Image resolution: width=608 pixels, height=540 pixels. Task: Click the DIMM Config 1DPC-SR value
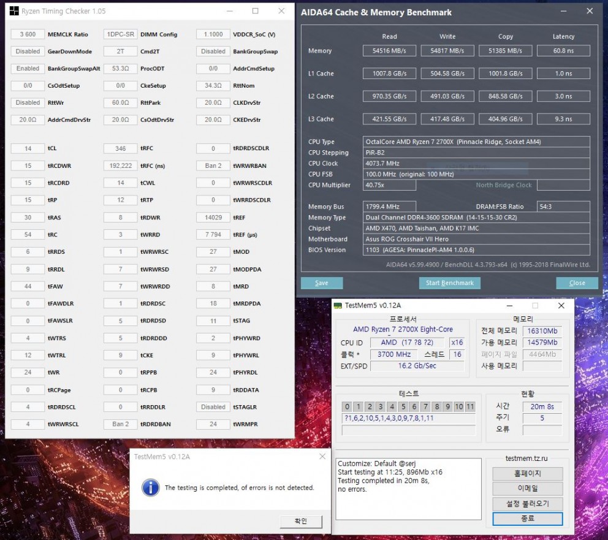tap(120, 34)
